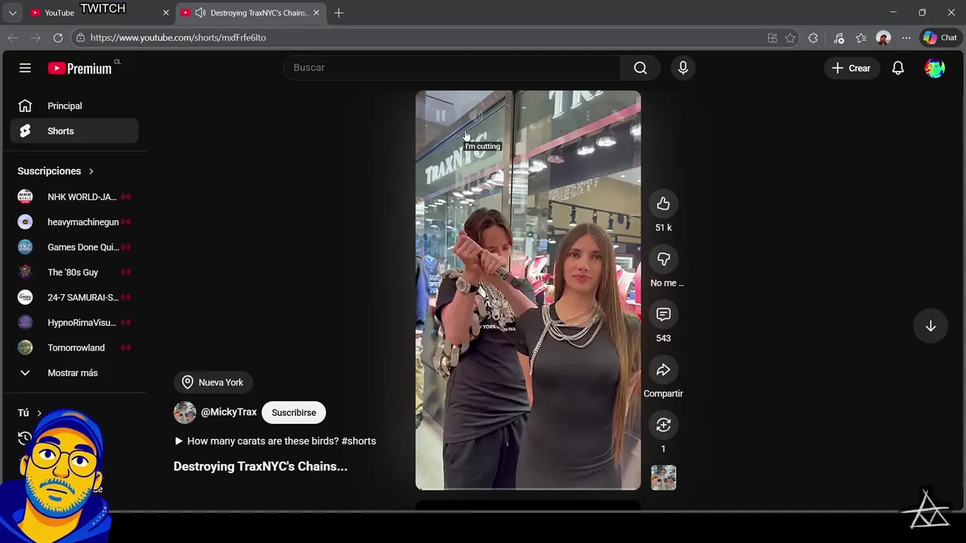
Task: Open the YouTube hamburger guide menu
Action: click(25, 68)
